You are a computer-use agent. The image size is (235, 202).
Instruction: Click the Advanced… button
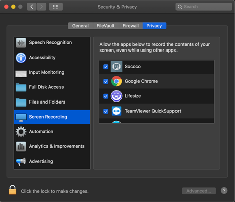(x=199, y=191)
